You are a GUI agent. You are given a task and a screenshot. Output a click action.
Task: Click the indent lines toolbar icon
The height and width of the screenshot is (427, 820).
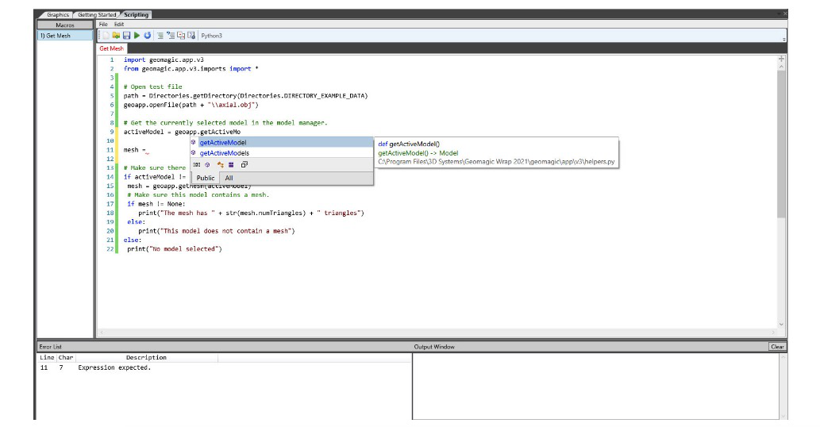[x=160, y=36]
